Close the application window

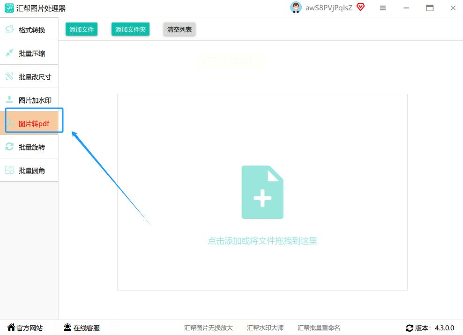point(453,8)
